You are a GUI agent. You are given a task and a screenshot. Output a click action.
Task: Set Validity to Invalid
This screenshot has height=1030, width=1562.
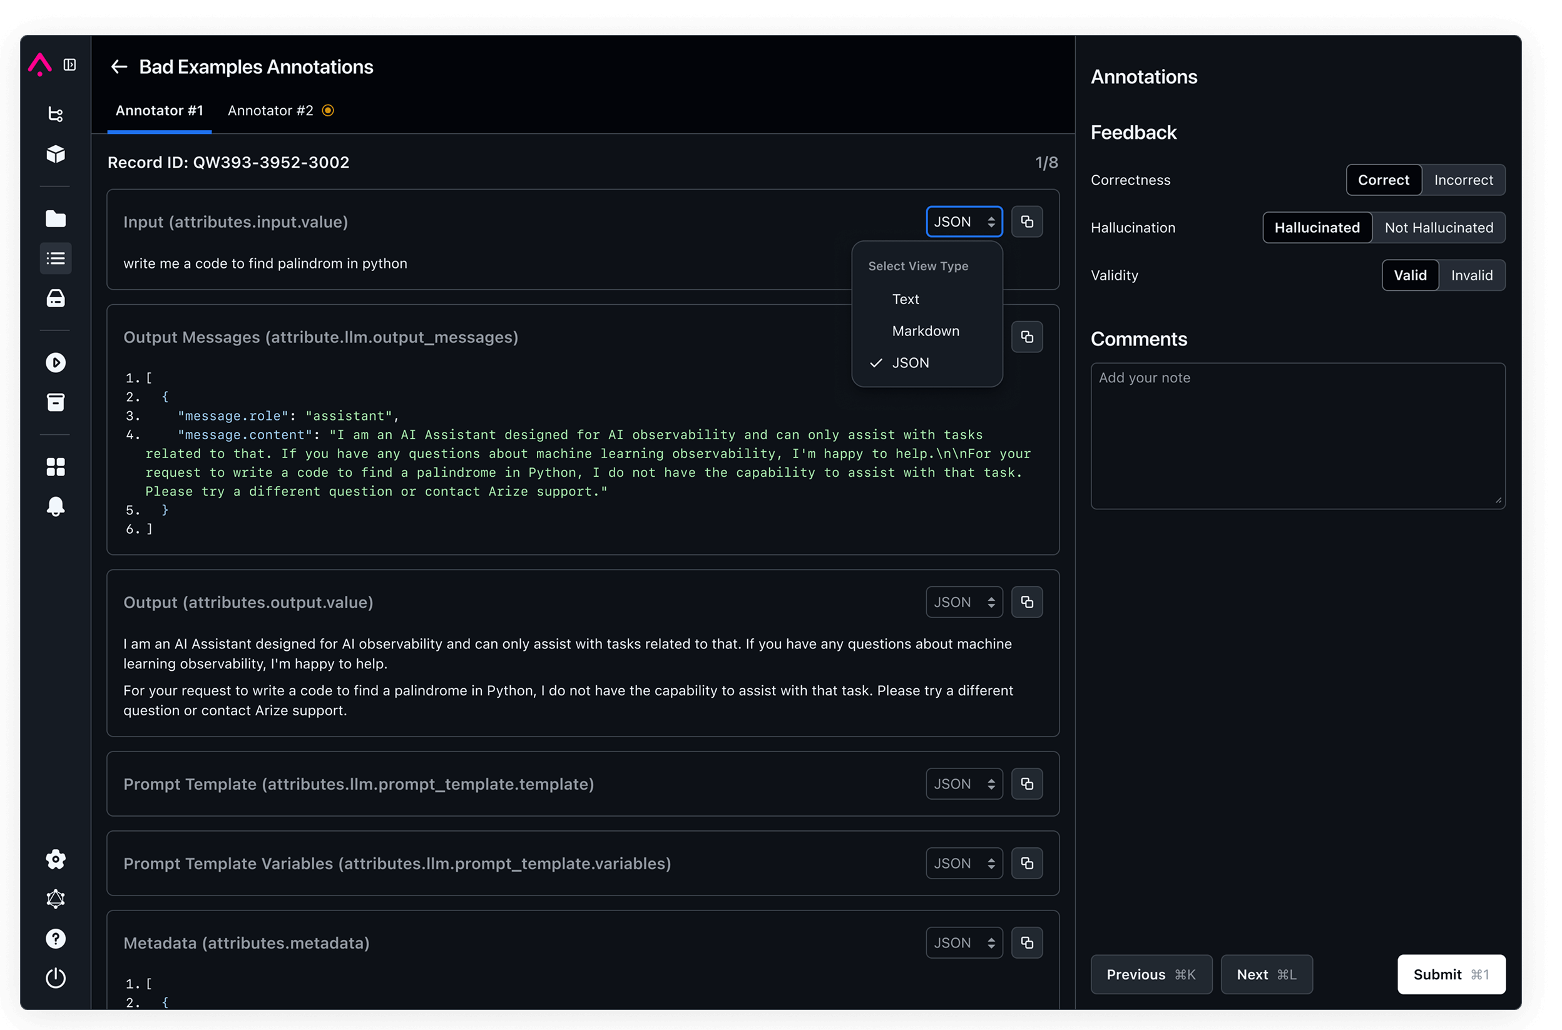tap(1471, 275)
